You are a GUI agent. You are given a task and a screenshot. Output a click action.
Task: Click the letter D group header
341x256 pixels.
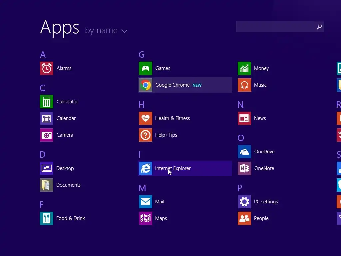tap(43, 155)
